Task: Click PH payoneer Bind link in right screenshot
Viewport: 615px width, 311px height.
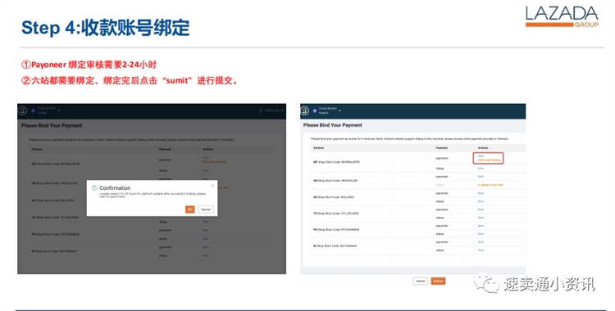Action: point(481,226)
